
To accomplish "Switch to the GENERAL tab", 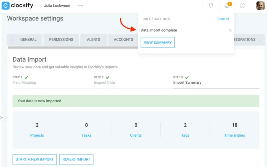I will [28, 39].
